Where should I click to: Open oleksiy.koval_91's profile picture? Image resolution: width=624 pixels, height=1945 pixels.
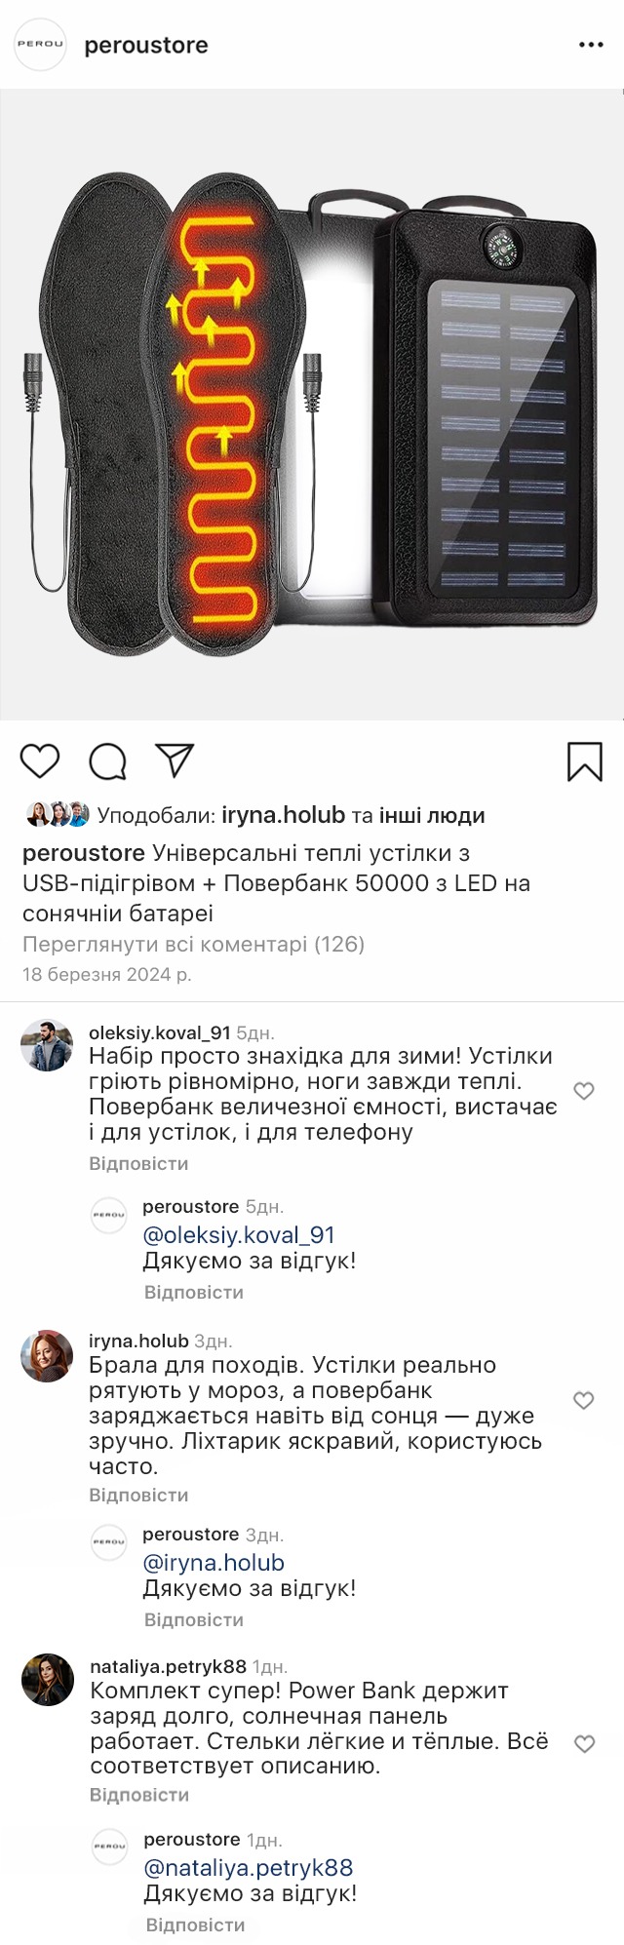tap(47, 1046)
